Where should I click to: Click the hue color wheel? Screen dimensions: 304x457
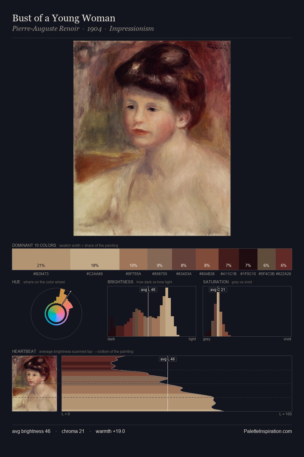tap(56, 314)
